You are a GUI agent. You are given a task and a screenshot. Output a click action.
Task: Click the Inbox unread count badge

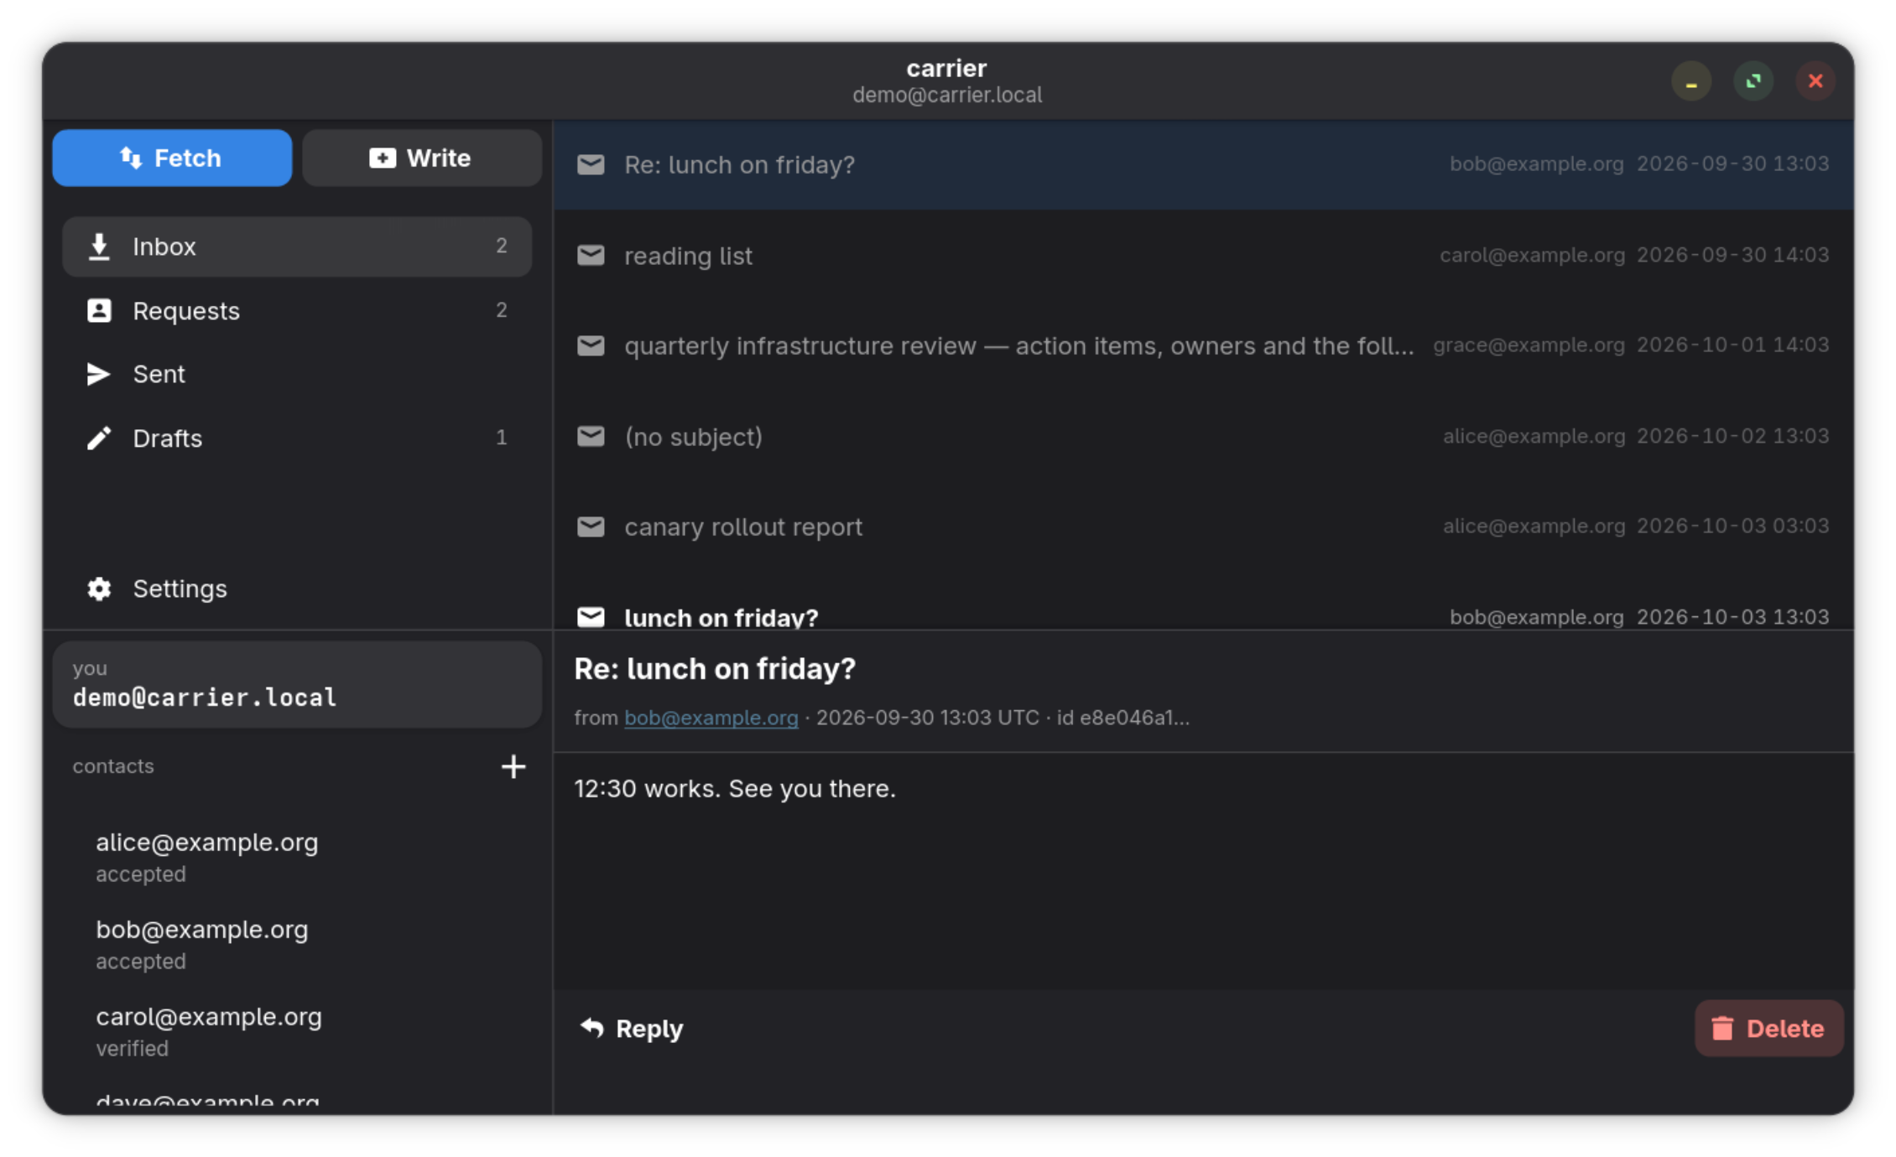[501, 246]
